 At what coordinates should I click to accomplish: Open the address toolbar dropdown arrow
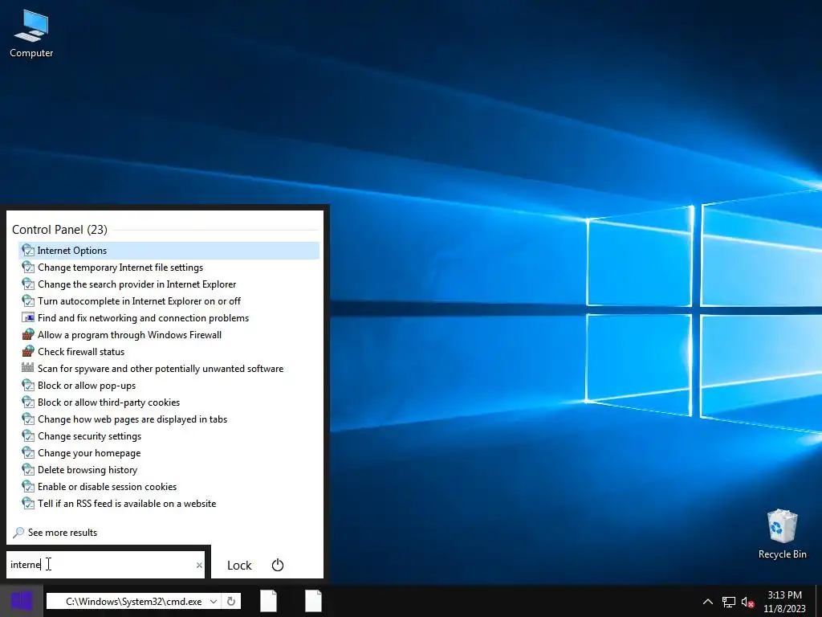pyautogui.click(x=213, y=601)
